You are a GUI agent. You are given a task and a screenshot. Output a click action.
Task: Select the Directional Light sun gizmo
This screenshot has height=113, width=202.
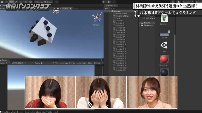pyautogui.click(x=56, y=12)
